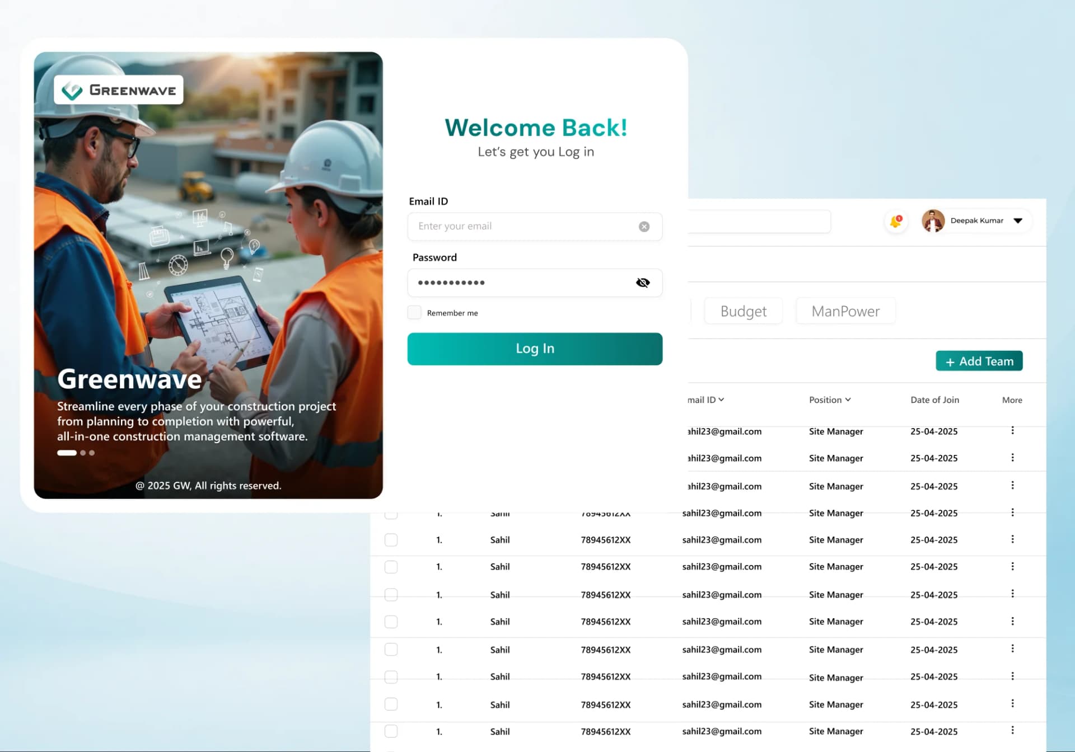Open notifications via the bell icon
This screenshot has height=752, width=1075.
[x=896, y=222]
